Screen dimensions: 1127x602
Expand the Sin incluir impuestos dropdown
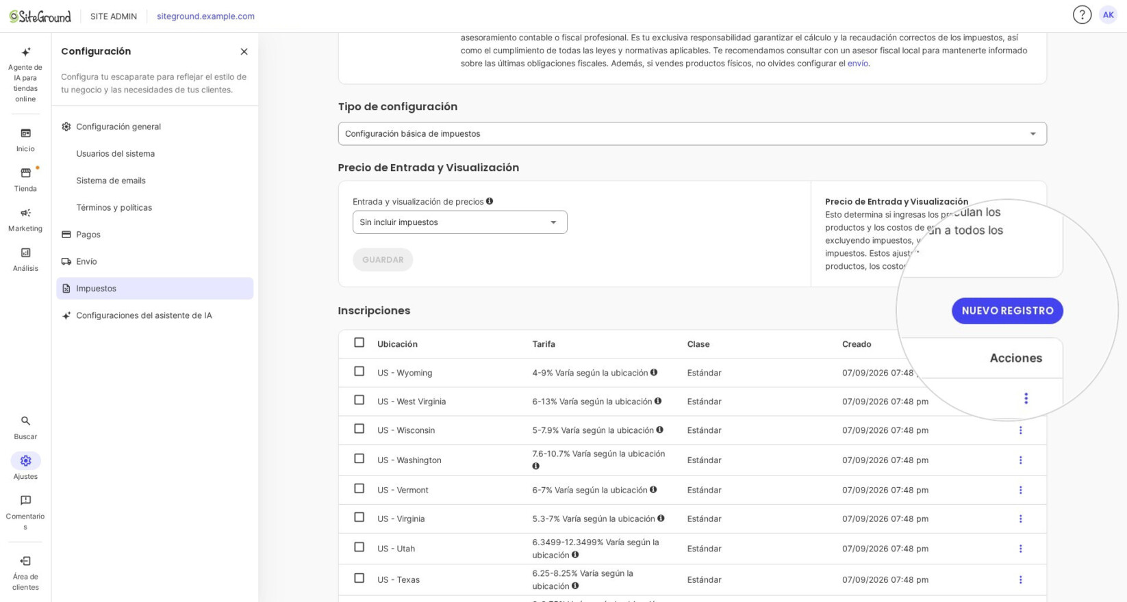[x=460, y=222]
